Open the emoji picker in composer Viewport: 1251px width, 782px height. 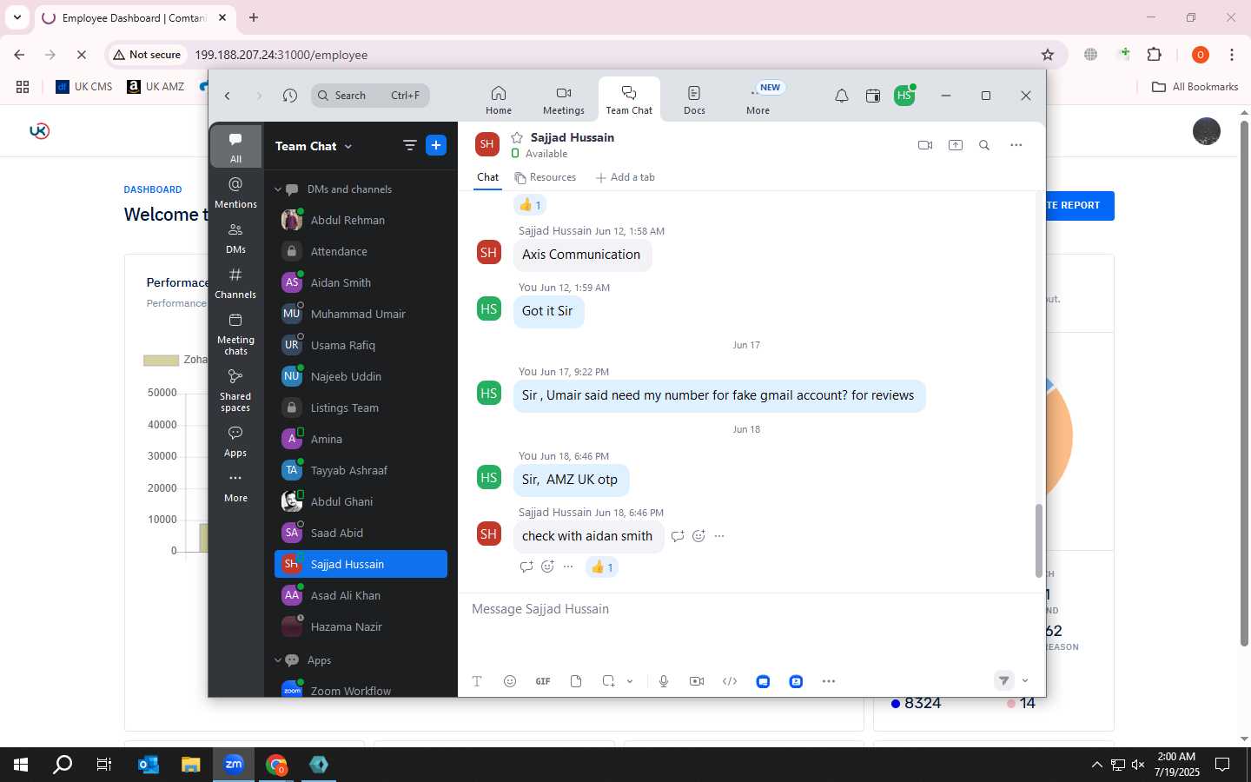(510, 681)
